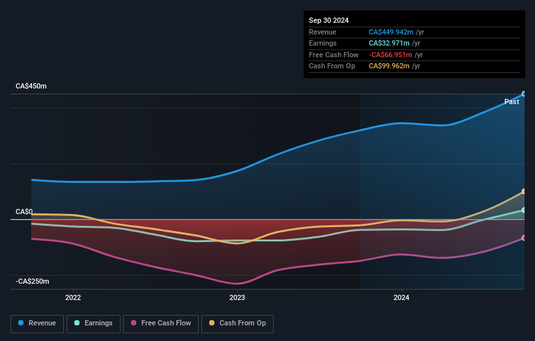Click the -CA$250m y-axis label
Viewport: 535px width, 341px height.
tap(33, 281)
